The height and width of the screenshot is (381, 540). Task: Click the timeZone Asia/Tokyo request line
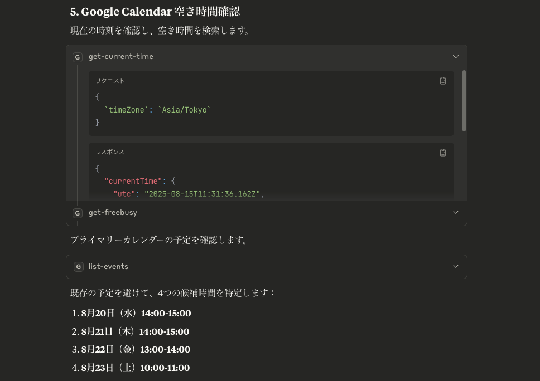pos(157,110)
